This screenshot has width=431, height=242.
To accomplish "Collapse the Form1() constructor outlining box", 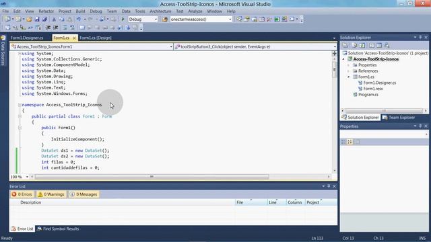I will click(20, 128).
